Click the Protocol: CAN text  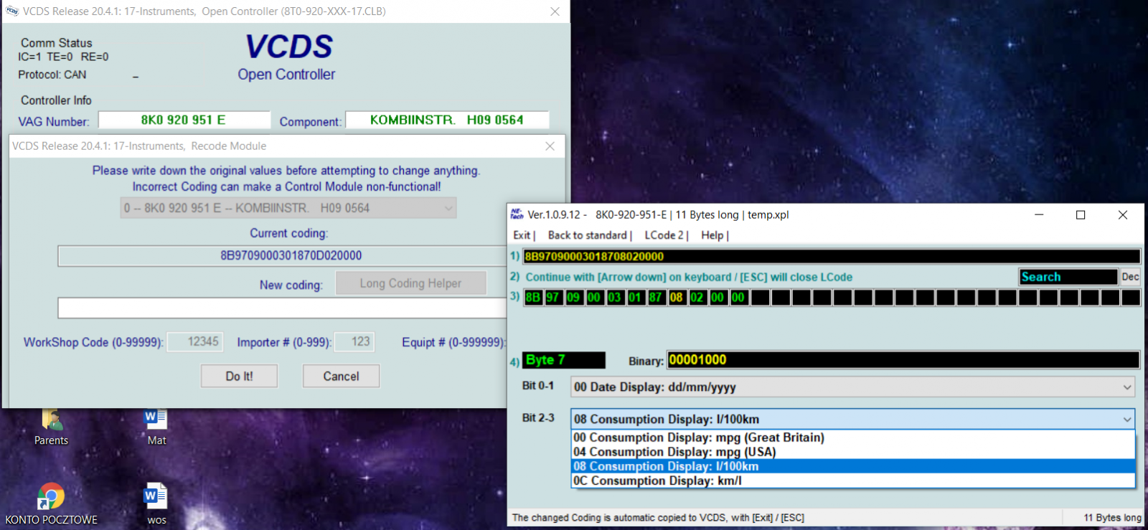tap(52, 75)
